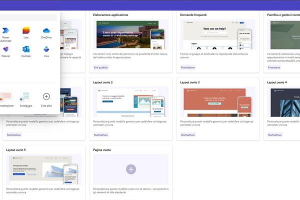Click the Pianifica e gestisci riunioni title
The height and width of the screenshot is (200, 300).
pos(283,15)
